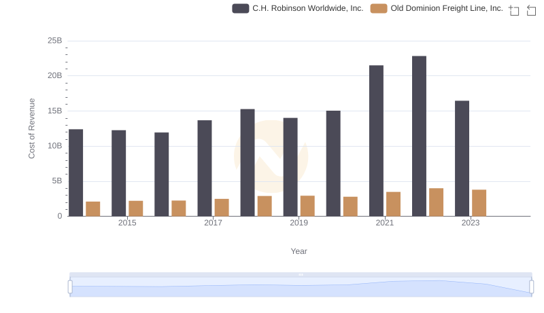Screen dimensions: 544x313
Task: Click the C.H. Robinson bar for 2015
Action: 118,173
